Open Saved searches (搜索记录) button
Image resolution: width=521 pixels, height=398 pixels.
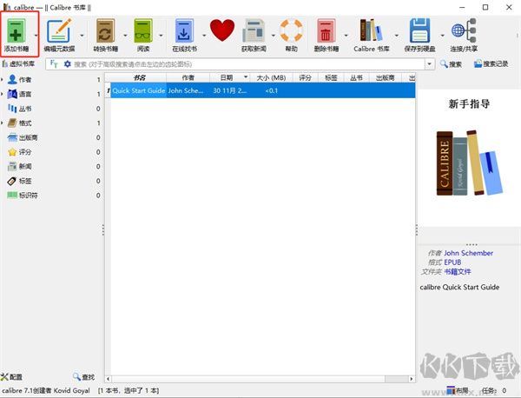click(491, 63)
